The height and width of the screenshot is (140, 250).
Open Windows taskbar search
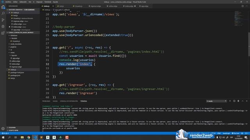(x=9, y=137)
